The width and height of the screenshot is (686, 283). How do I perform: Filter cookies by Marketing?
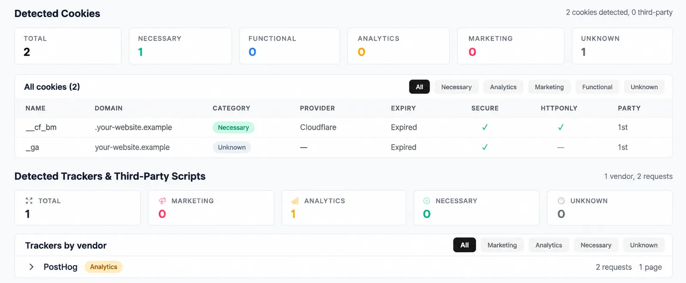coord(549,87)
